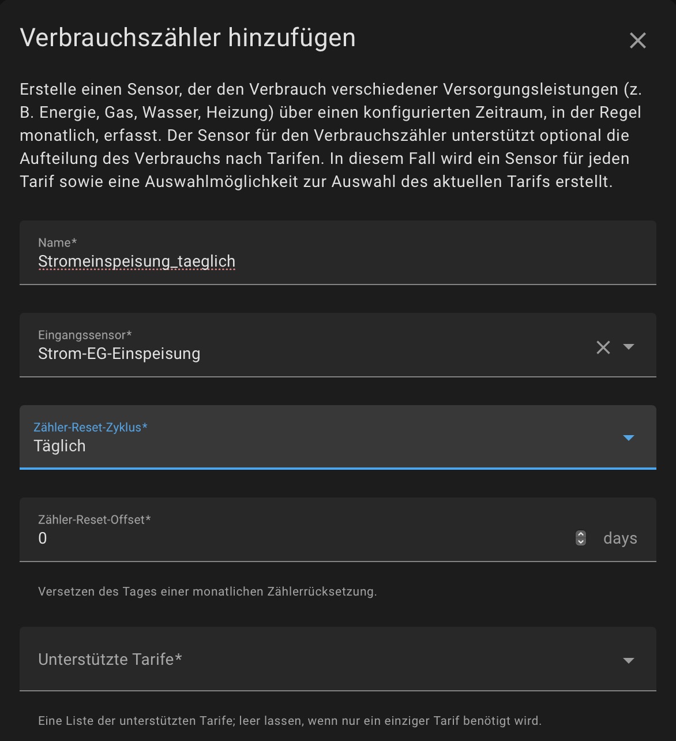Click the Unterstützte Tarife placeholder text
Screen dimensions: 676x741
click(x=110, y=659)
